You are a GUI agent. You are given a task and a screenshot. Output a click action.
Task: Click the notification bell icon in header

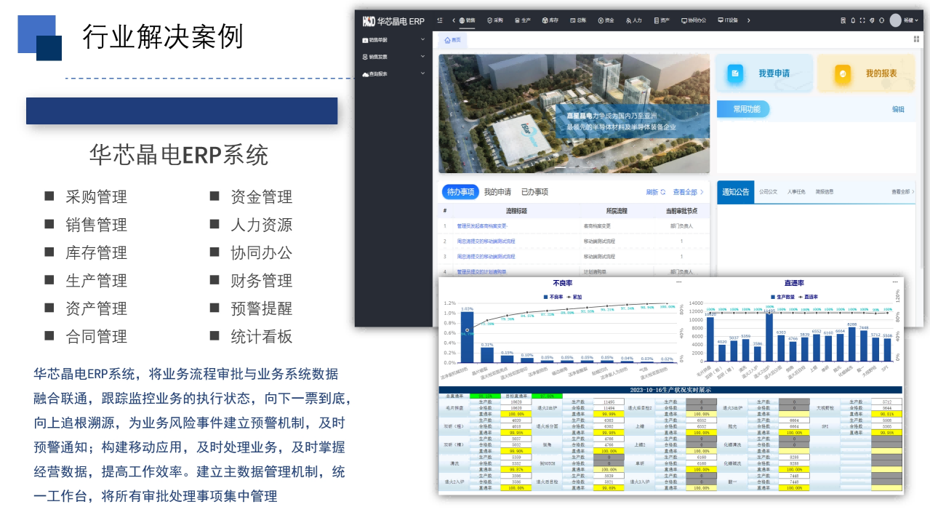pyautogui.click(x=853, y=21)
